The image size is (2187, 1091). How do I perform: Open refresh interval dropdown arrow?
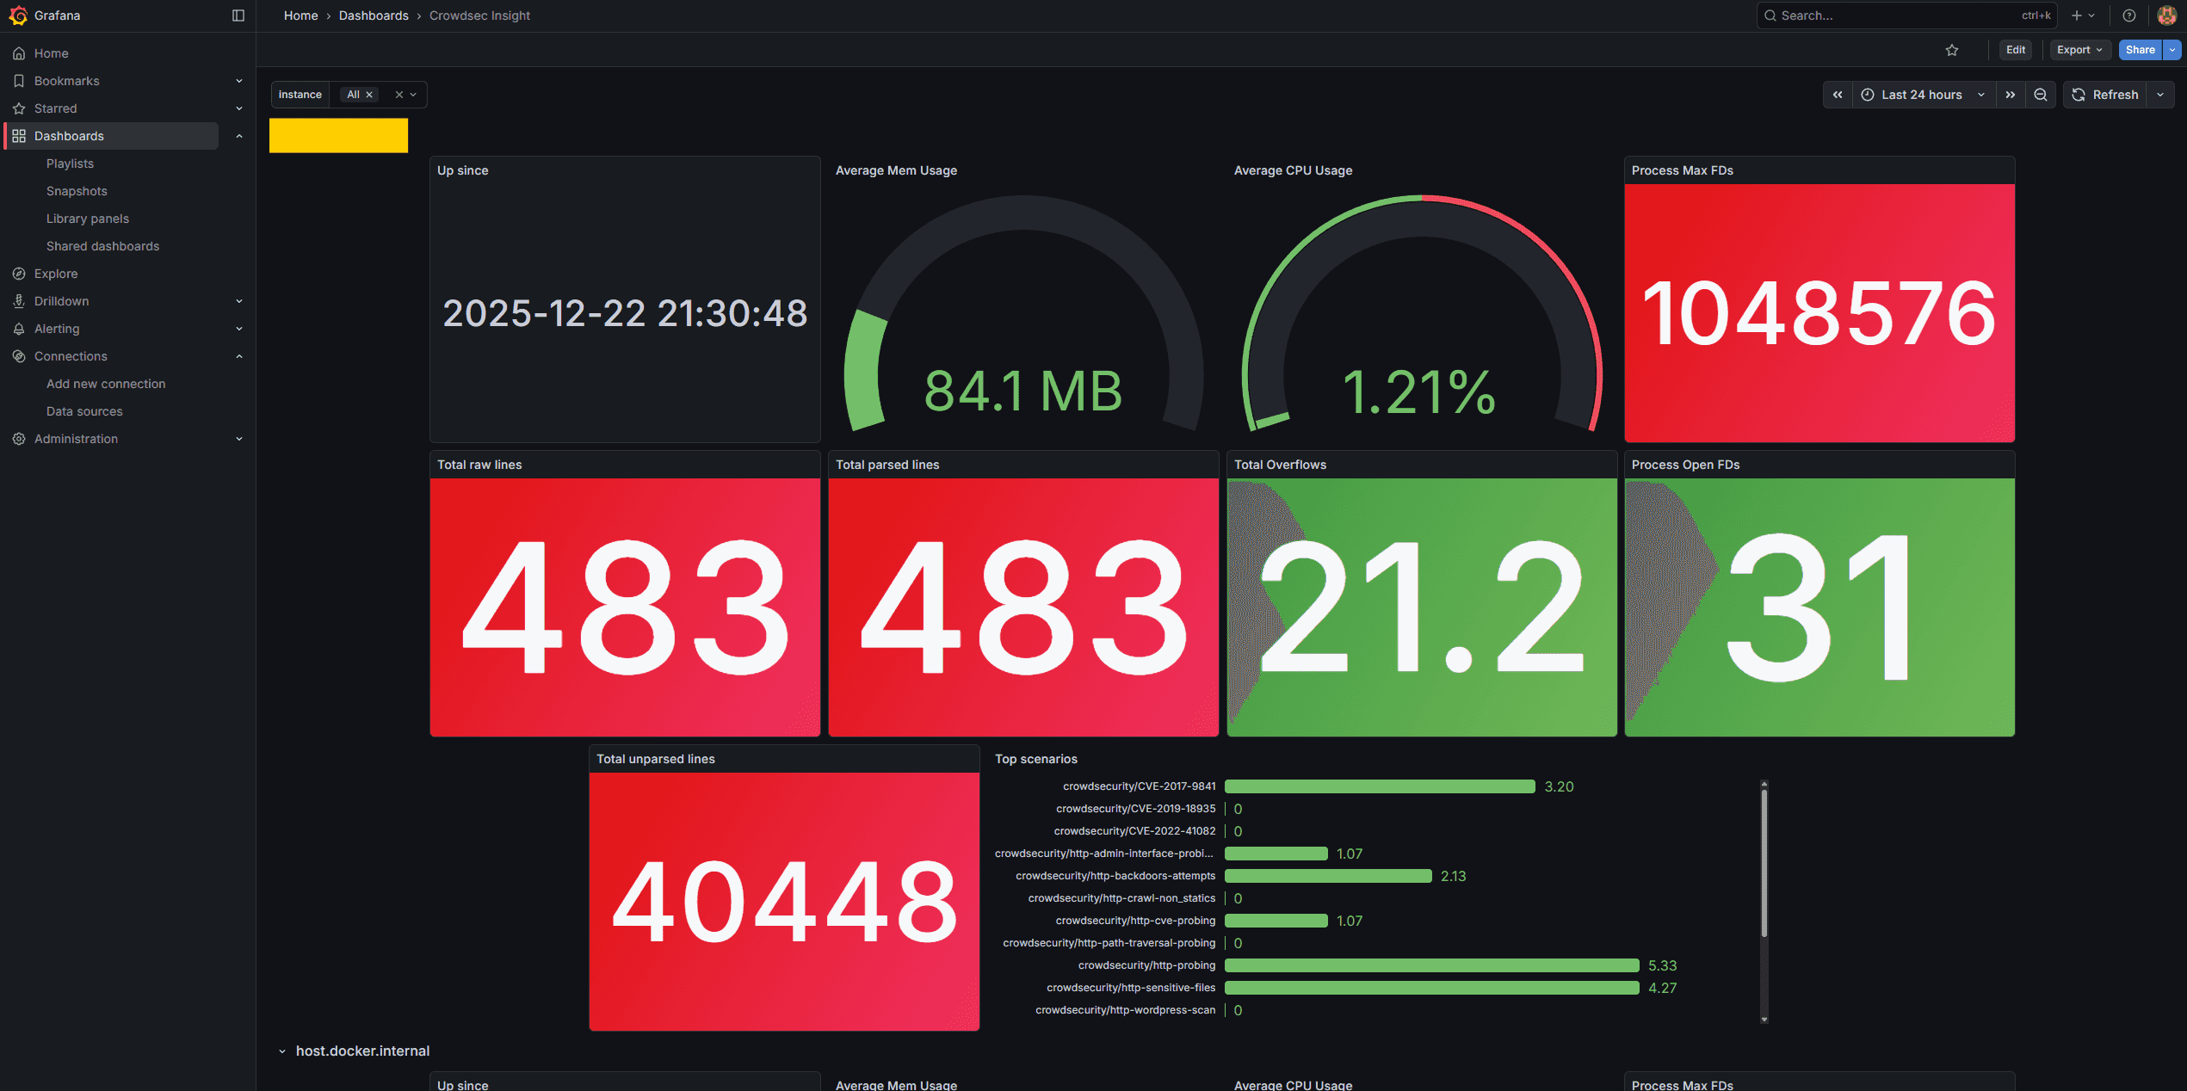pos(2161,95)
